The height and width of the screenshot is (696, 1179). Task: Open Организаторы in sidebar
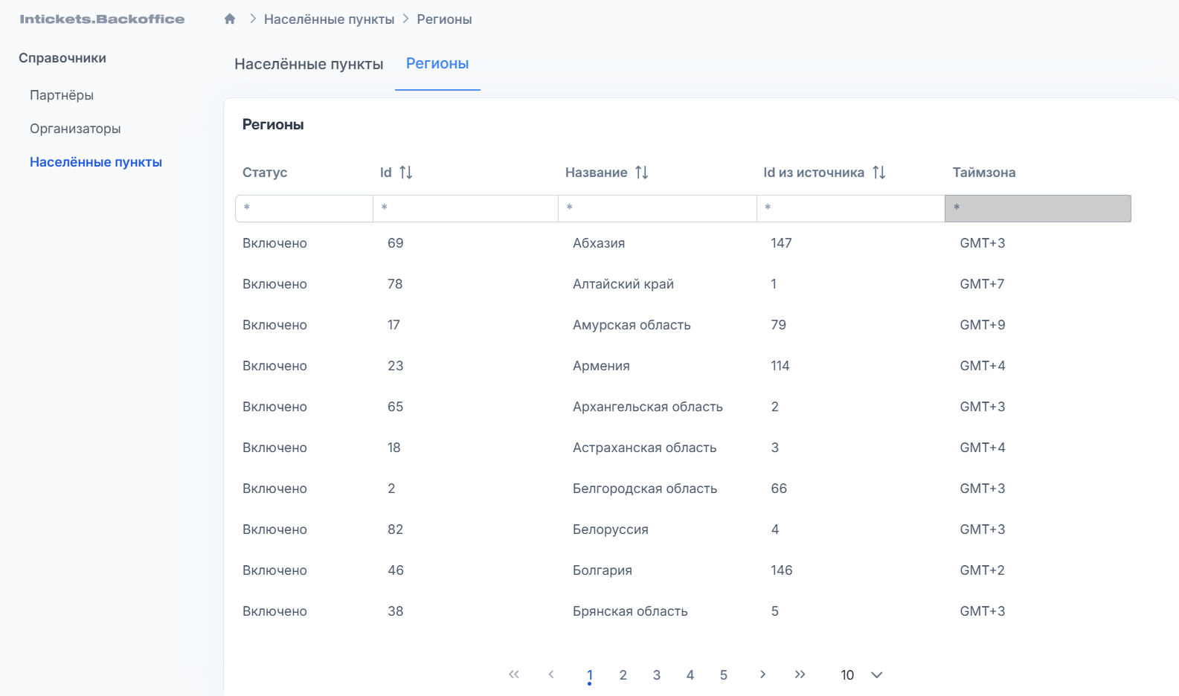click(x=75, y=129)
